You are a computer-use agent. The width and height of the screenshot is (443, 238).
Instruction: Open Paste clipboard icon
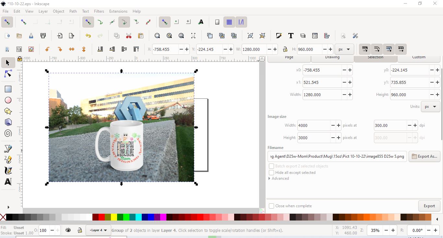pos(141,36)
